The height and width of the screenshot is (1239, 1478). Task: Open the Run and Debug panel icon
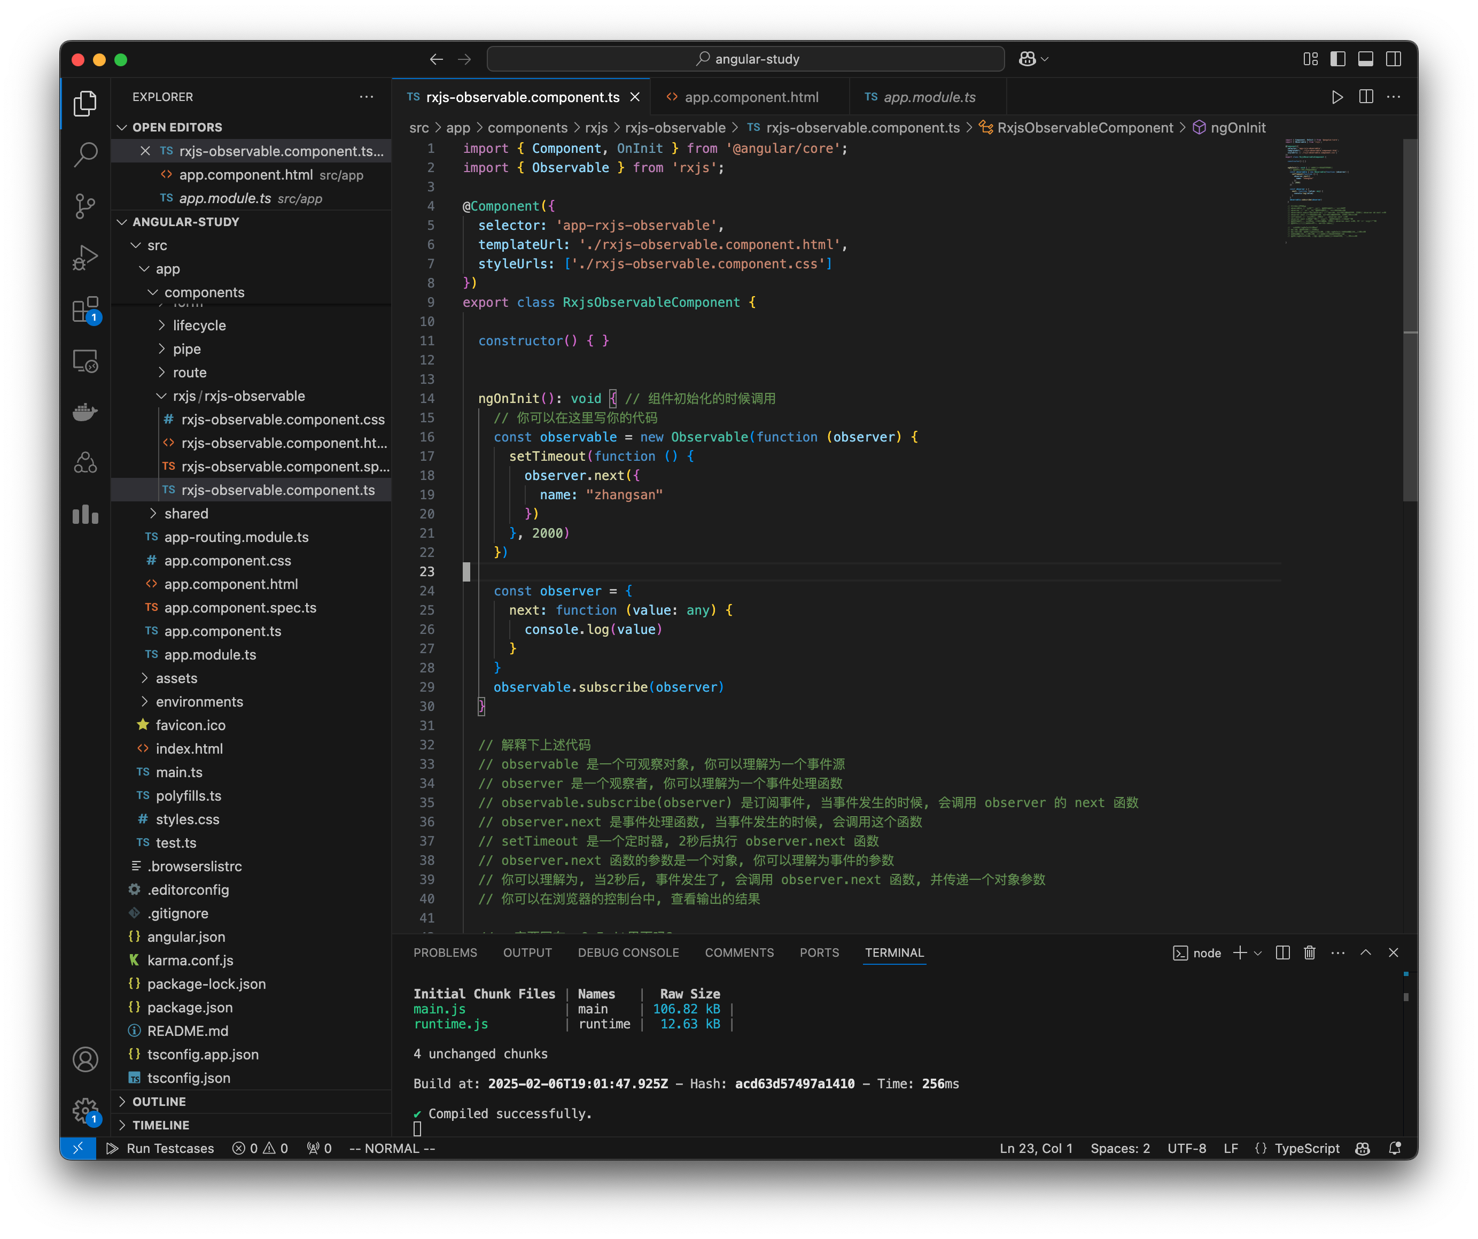tap(84, 258)
